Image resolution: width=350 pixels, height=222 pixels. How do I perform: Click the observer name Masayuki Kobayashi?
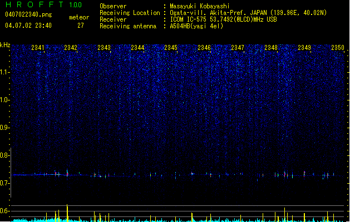200,6
